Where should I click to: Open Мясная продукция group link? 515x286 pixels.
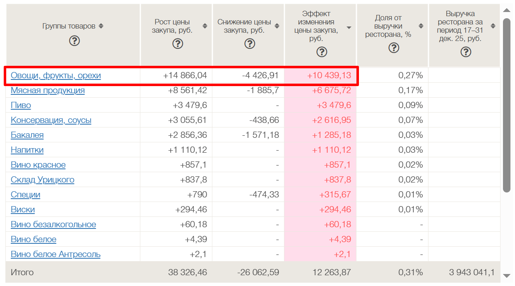coord(48,91)
